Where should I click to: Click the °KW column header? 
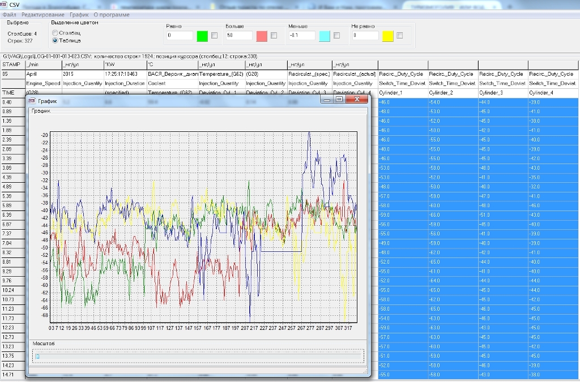point(125,65)
